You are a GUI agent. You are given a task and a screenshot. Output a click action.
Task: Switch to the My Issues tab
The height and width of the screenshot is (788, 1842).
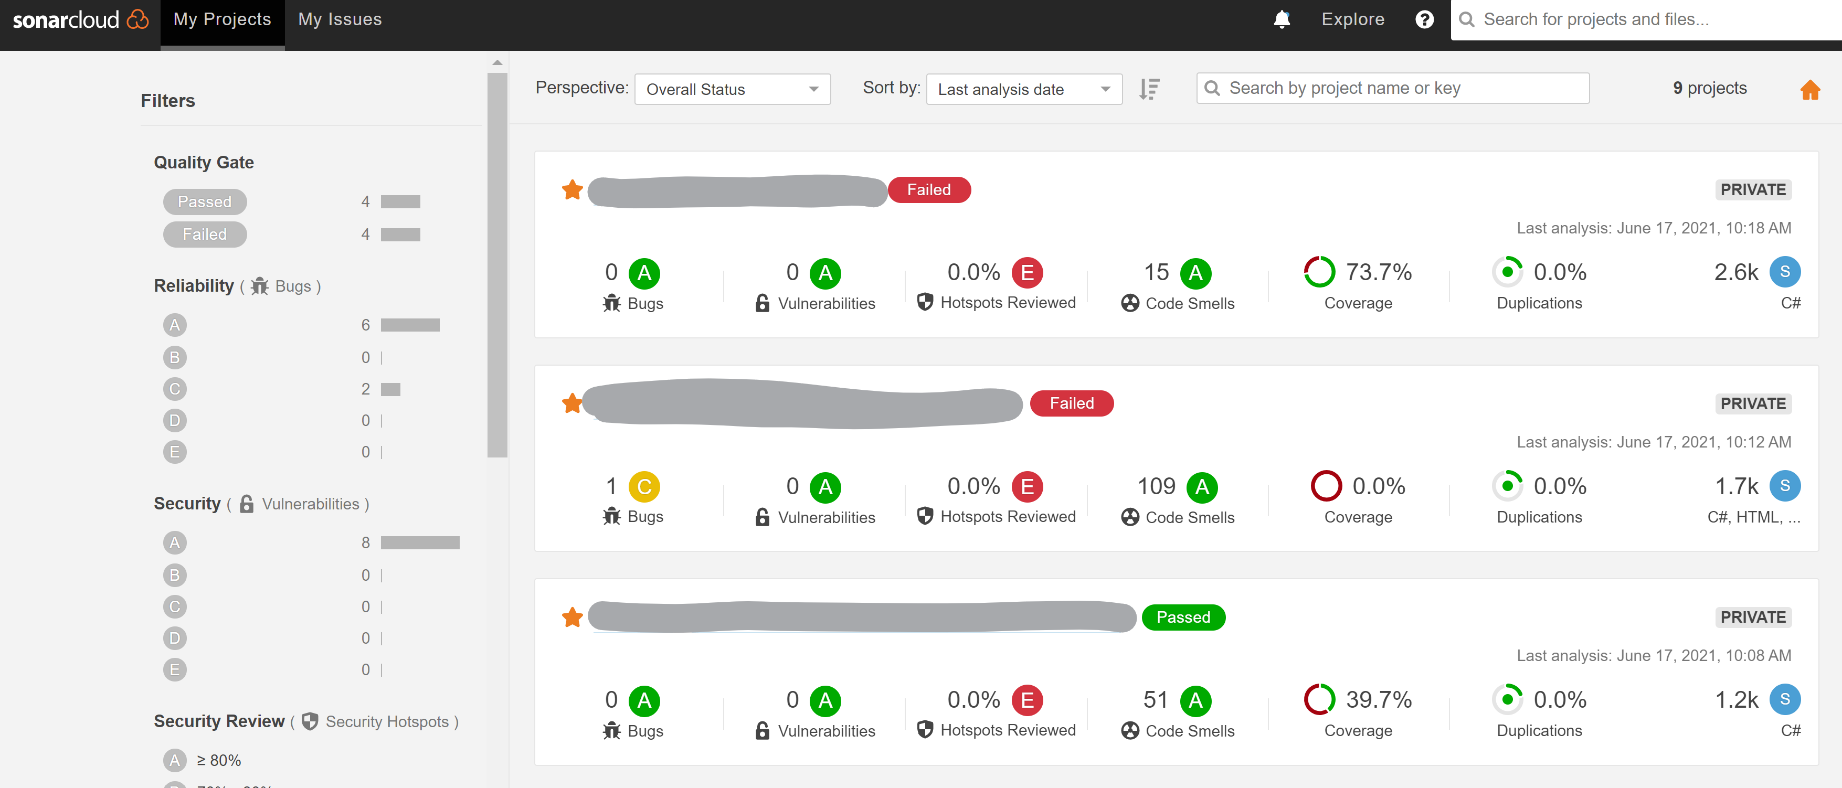tap(339, 19)
